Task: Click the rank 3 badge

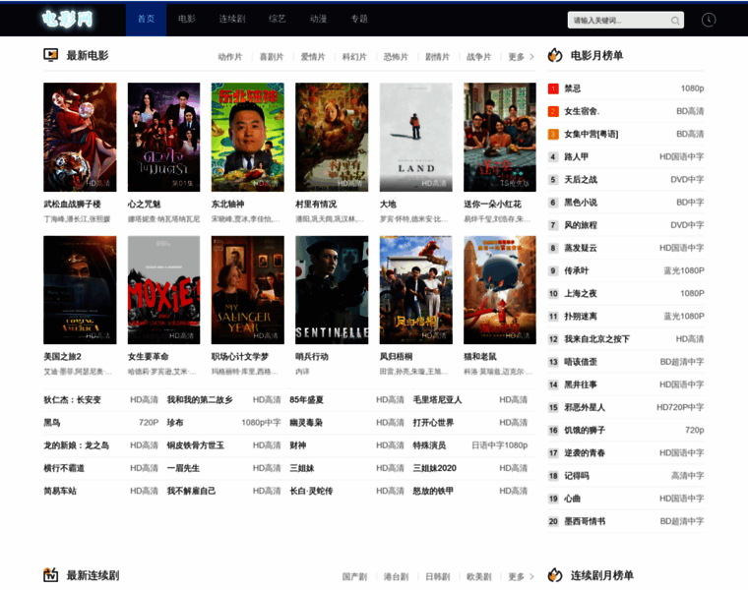Action: (x=553, y=135)
